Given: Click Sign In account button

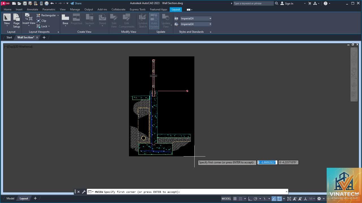Looking at the screenshot, I should [x=286, y=3].
